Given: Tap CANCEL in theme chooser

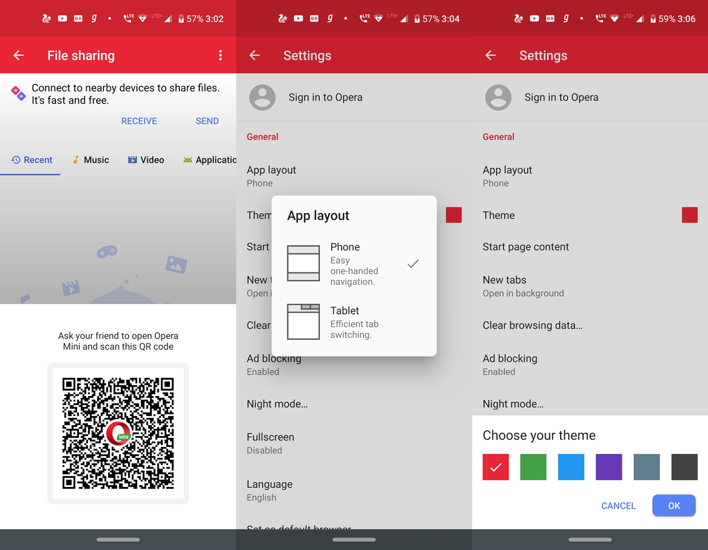Looking at the screenshot, I should (x=618, y=506).
